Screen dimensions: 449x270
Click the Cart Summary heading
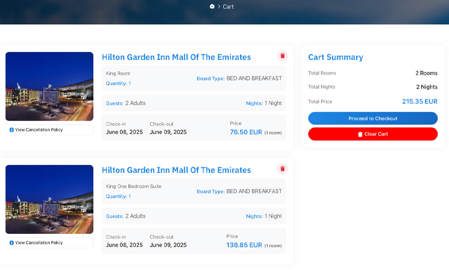click(335, 57)
